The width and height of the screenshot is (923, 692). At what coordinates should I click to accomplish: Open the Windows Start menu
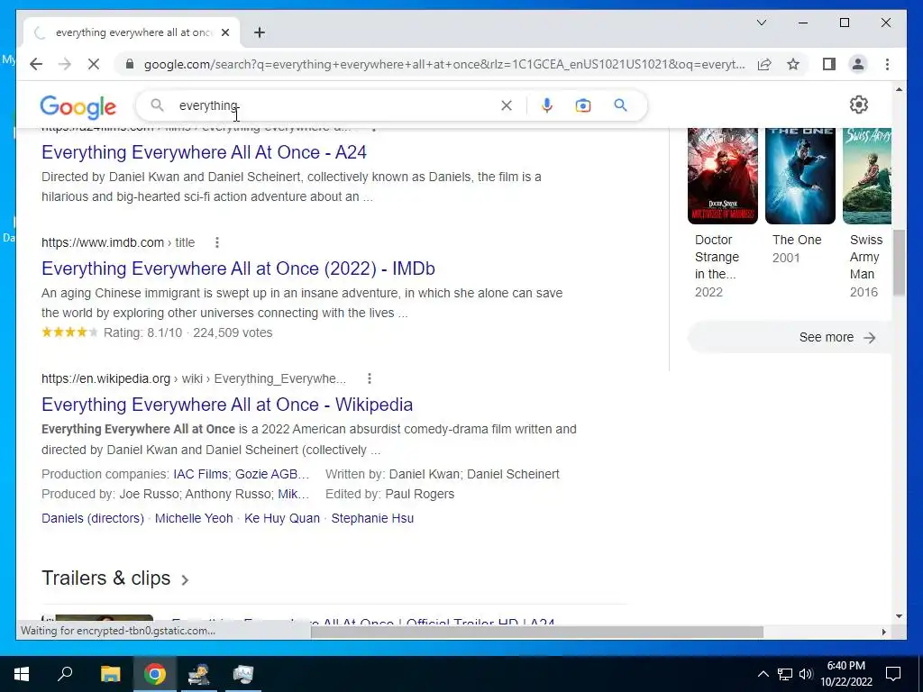[x=22, y=674]
